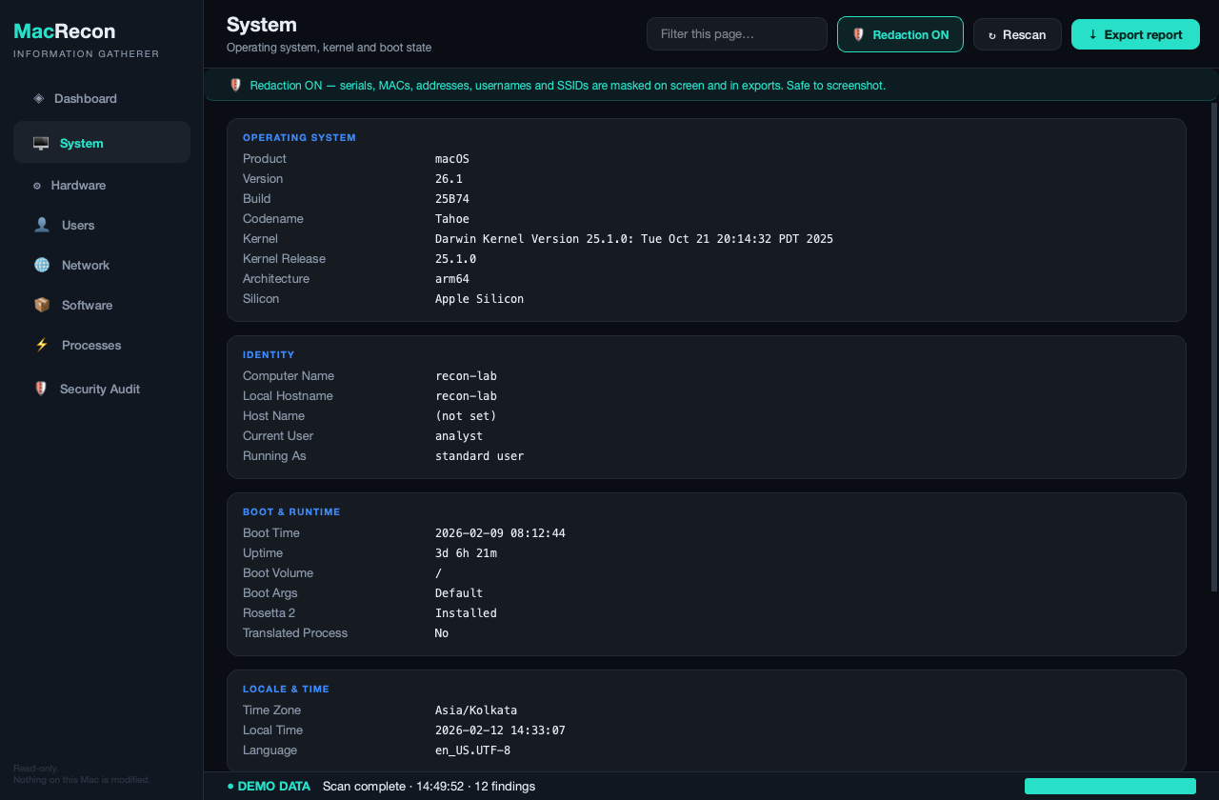Screen dimensions: 1219x800
Task: Click the scan progress bar in status bar
Action: pos(1110,786)
